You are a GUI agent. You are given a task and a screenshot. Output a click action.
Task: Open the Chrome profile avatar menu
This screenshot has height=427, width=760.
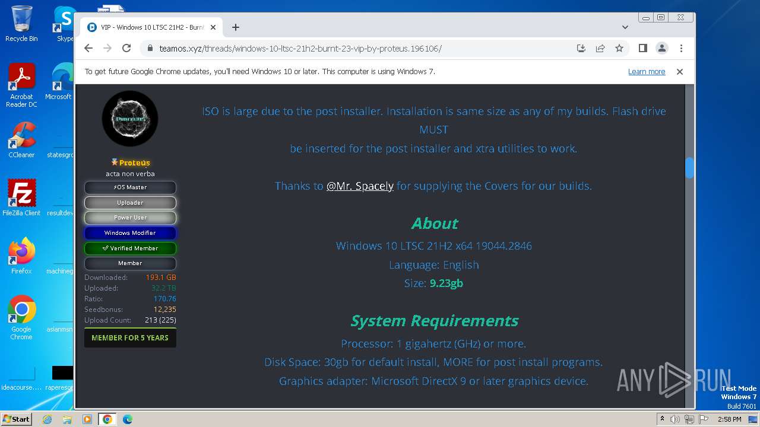click(662, 49)
